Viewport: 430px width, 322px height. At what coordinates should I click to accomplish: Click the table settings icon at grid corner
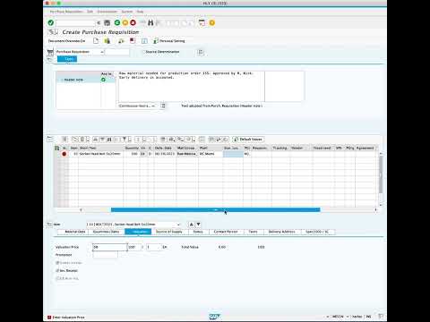[57, 148]
